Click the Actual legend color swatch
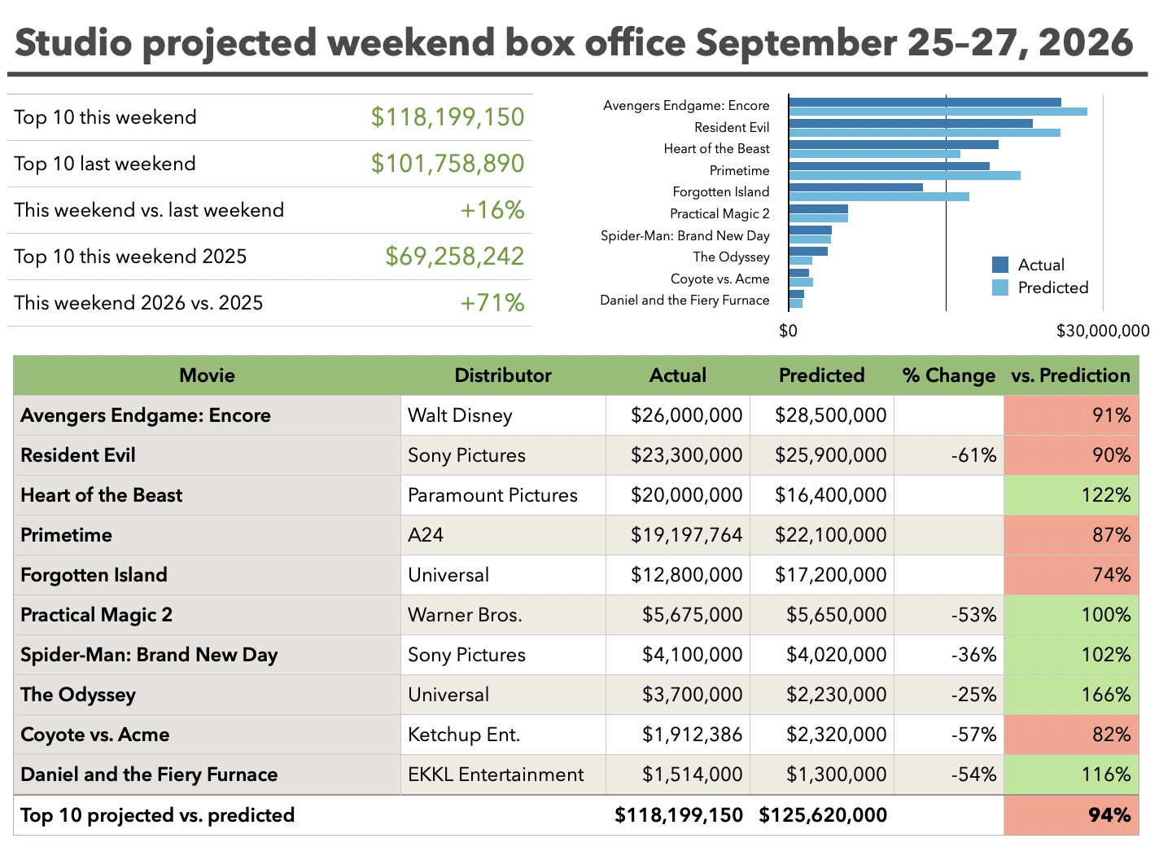 [1000, 265]
